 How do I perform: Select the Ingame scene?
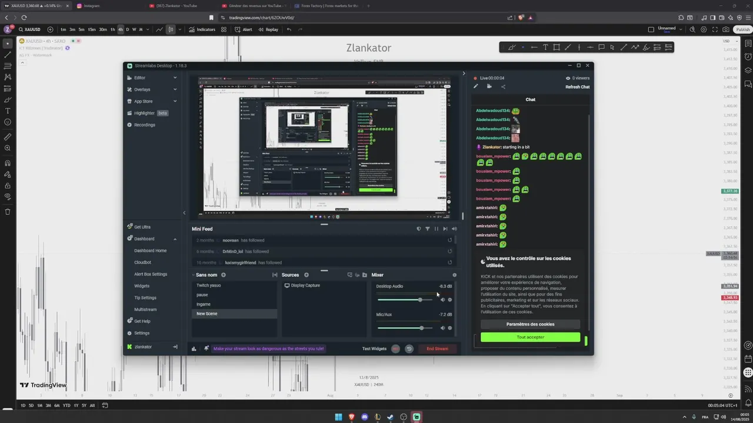pos(235,304)
